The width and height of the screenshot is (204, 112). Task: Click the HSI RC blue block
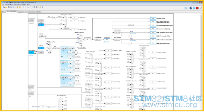tap(41, 48)
